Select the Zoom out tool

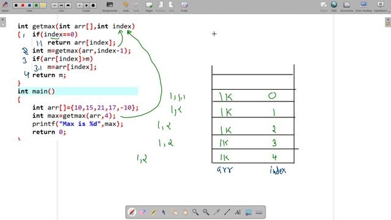(x=206, y=212)
